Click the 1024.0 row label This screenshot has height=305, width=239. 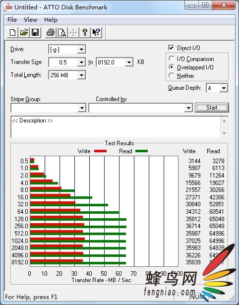pos(20,241)
